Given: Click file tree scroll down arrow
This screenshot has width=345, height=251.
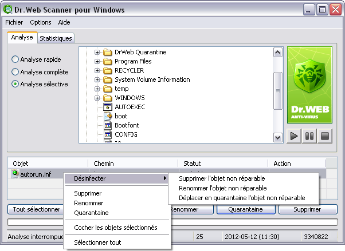Looking at the screenshot, I should 278,138.
